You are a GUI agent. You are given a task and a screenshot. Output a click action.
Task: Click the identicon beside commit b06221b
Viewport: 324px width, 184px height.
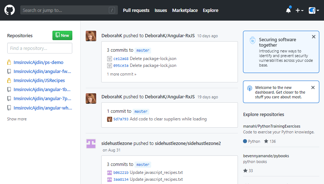tap(110, 173)
